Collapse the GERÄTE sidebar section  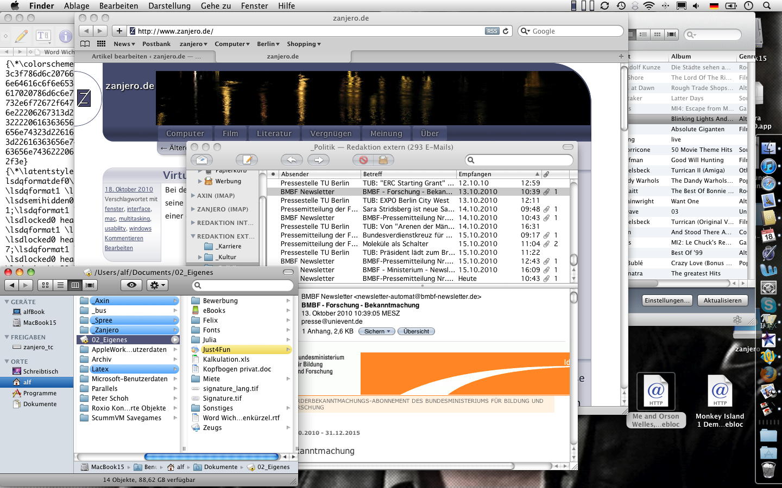(7, 302)
